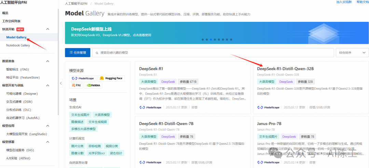Filter by 文本生成图片 scene tag
This screenshot has height=168, width=369.
(x=80, y=115)
